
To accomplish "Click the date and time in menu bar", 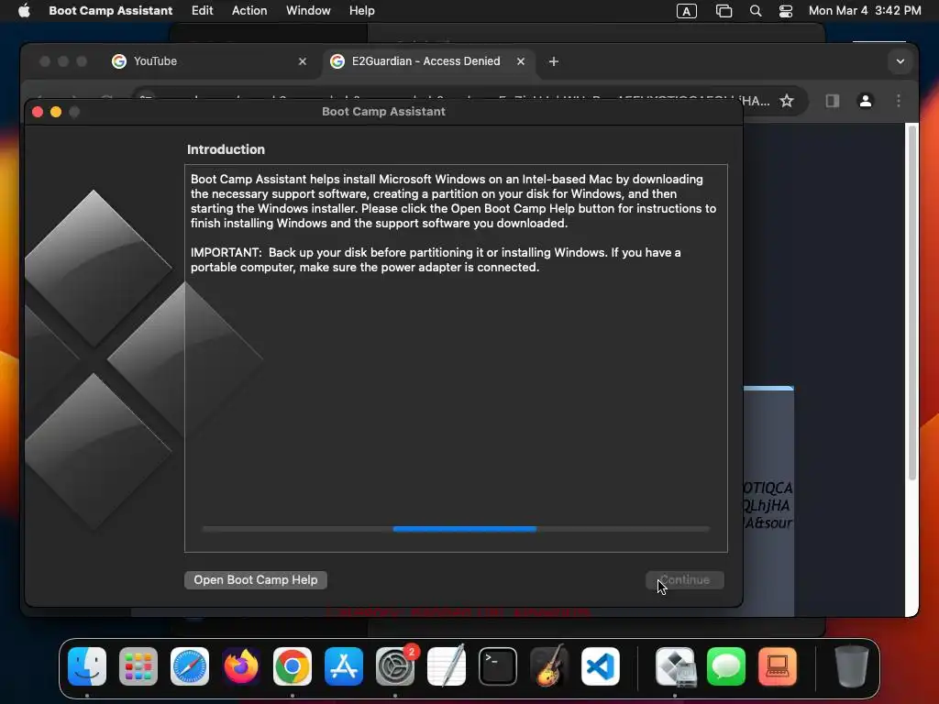I will [864, 10].
